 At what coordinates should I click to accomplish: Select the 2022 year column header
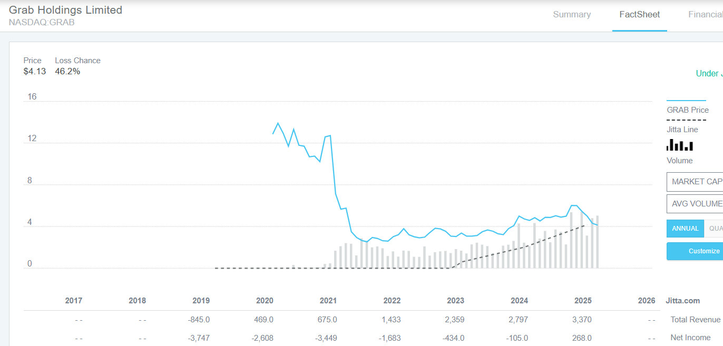[392, 301]
